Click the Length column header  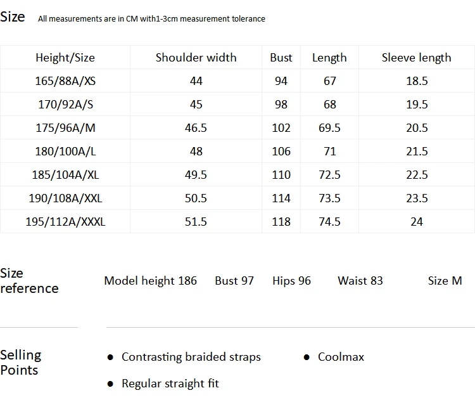pos(329,58)
